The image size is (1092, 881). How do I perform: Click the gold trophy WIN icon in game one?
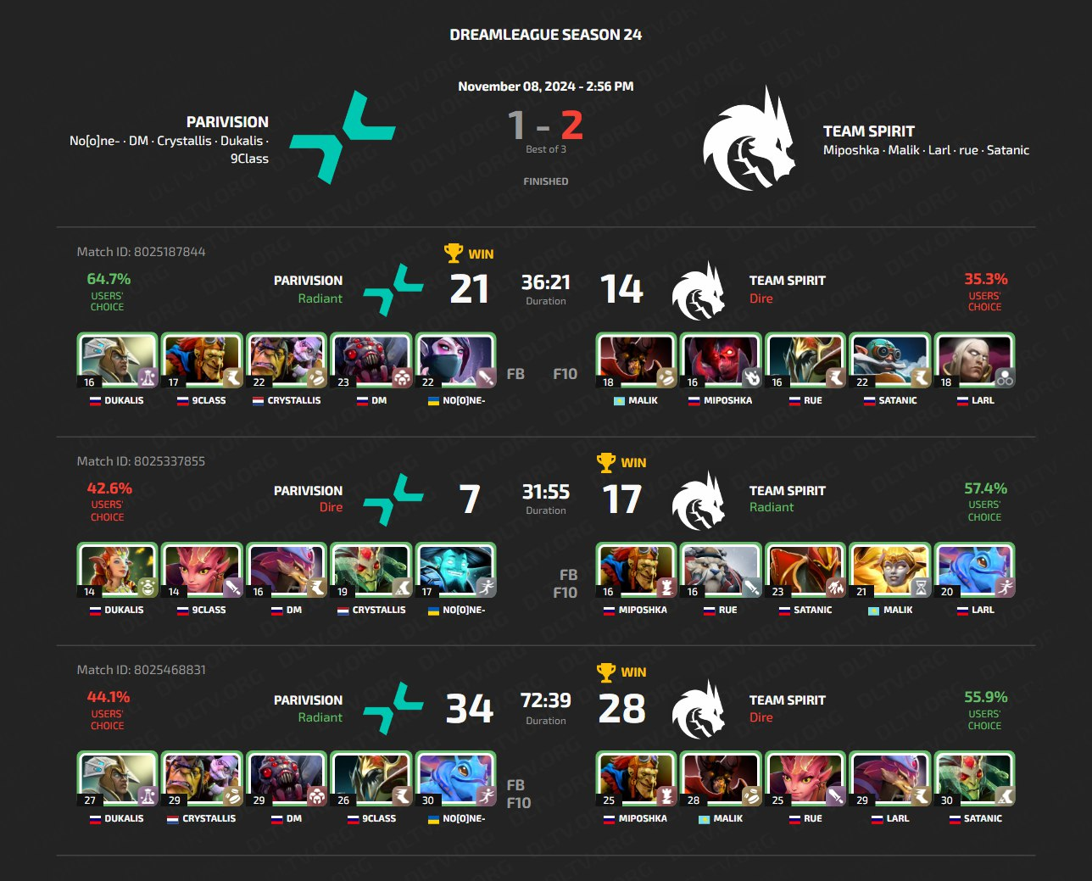(454, 253)
